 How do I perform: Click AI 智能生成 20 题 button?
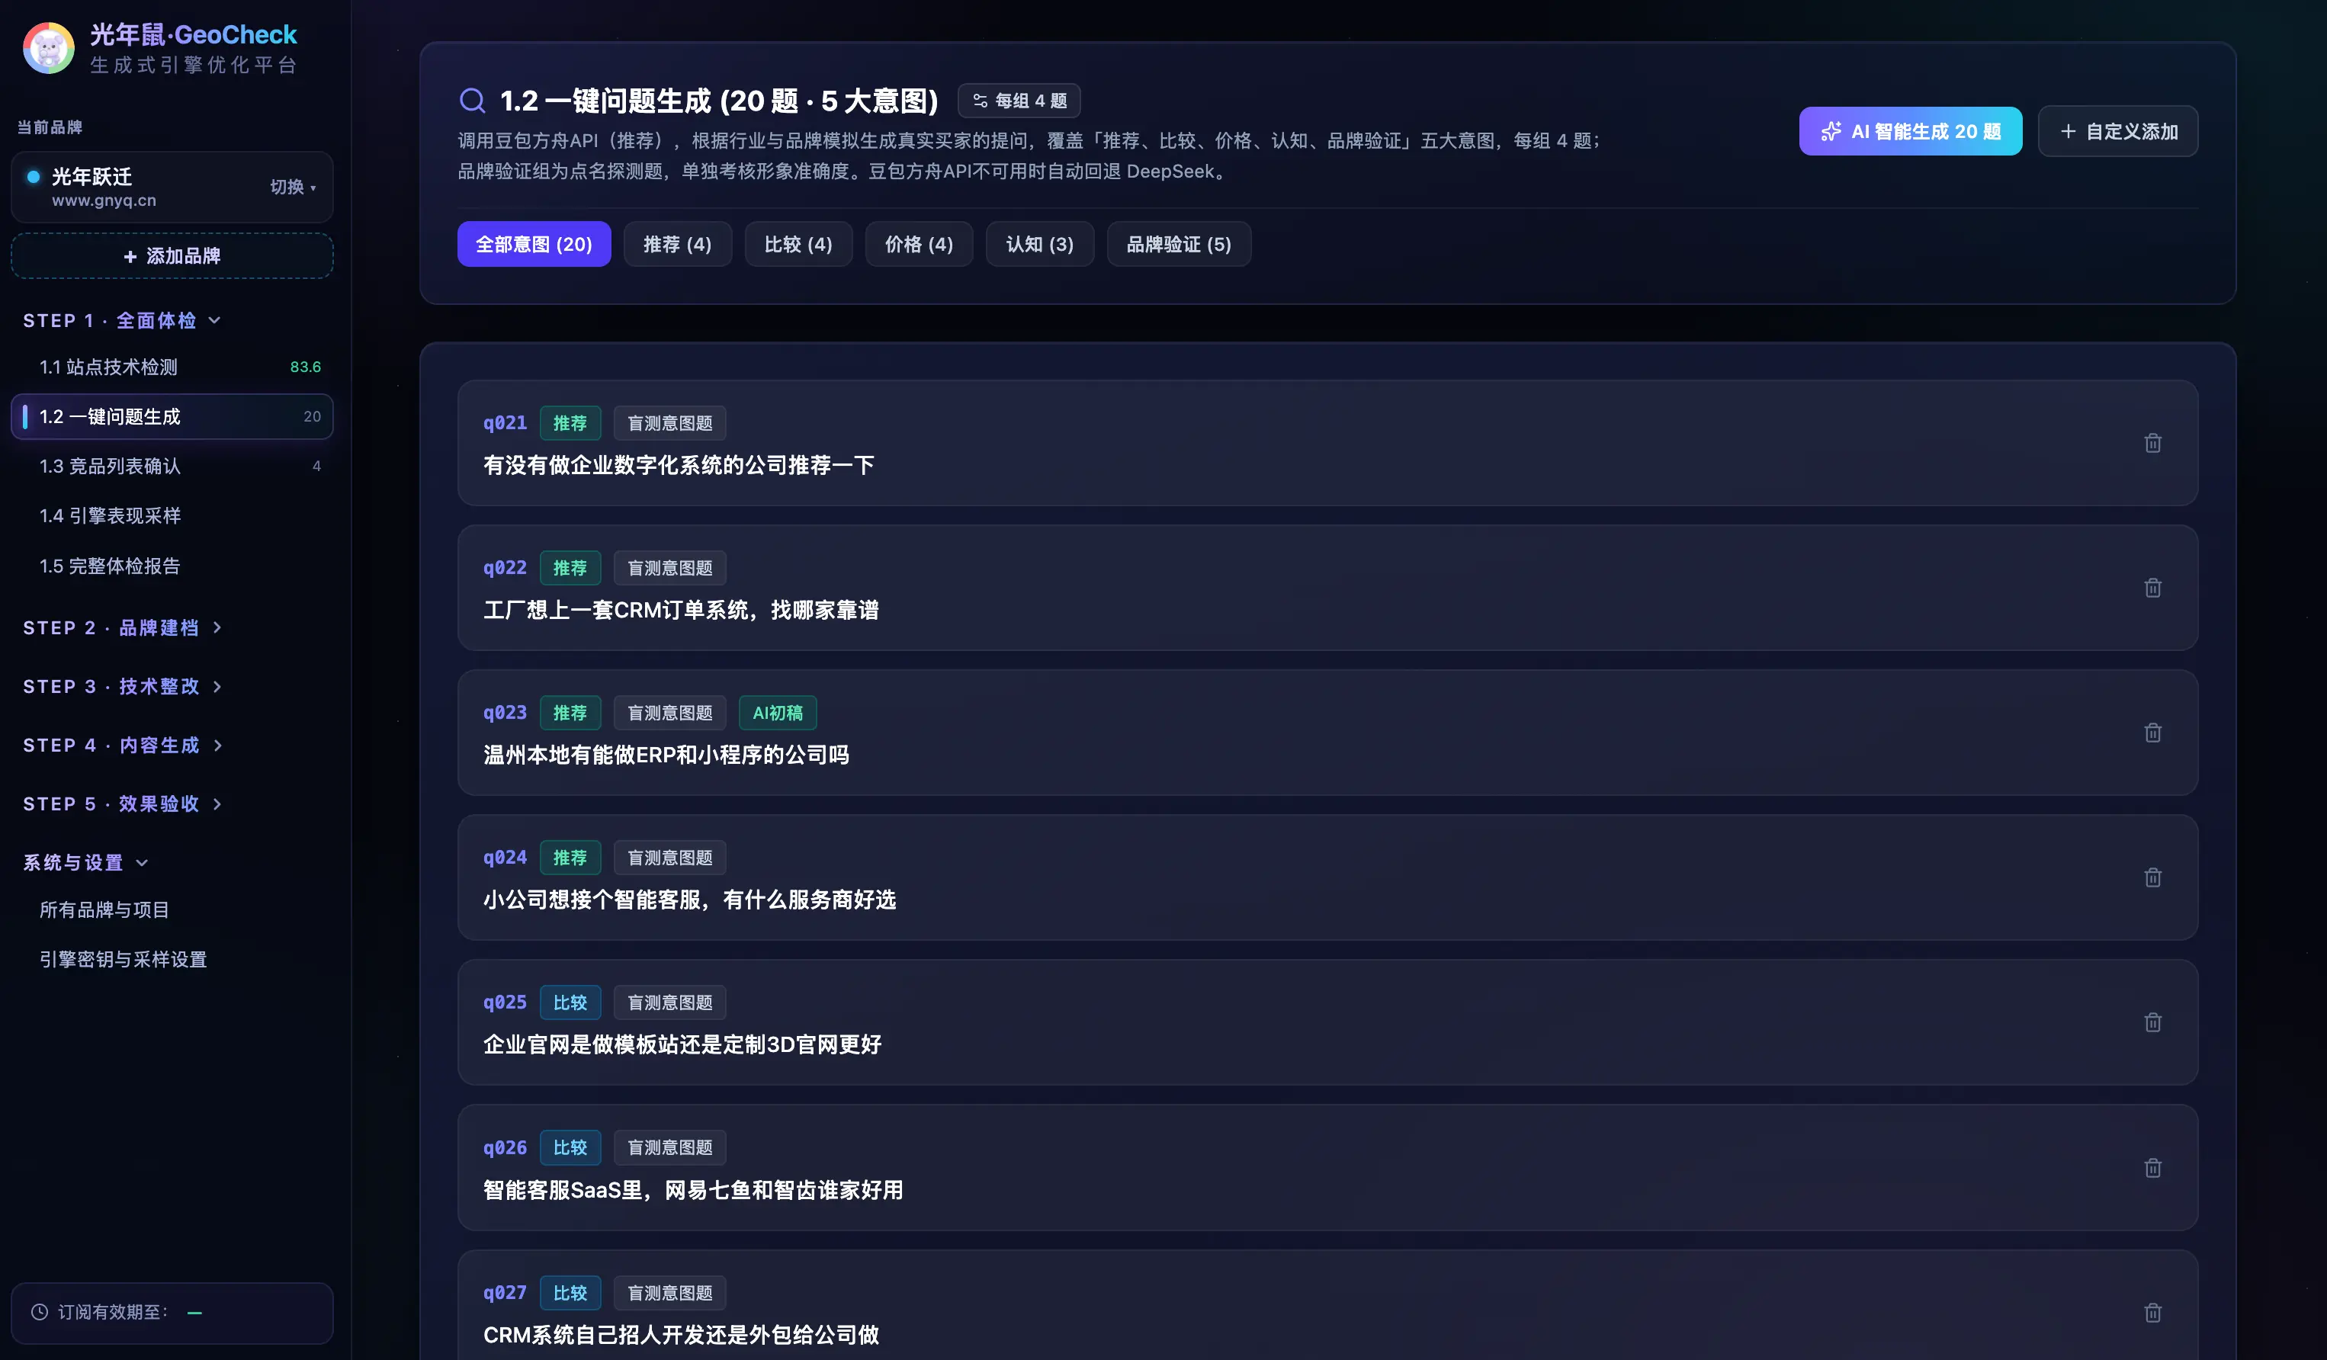[x=1910, y=131]
